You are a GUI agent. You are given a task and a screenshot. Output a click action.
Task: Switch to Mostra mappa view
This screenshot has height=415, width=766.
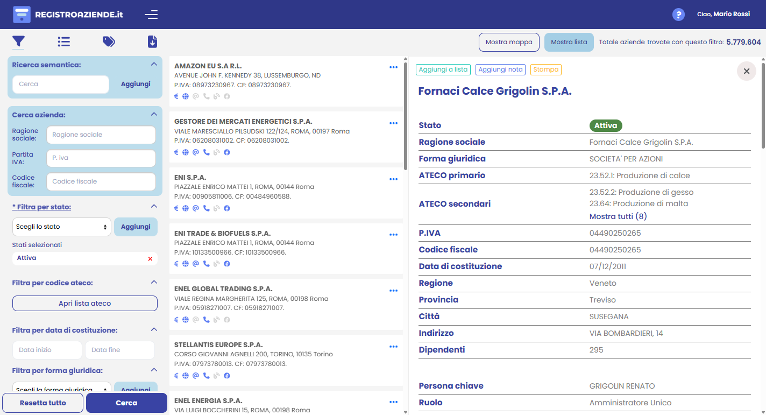(x=509, y=42)
